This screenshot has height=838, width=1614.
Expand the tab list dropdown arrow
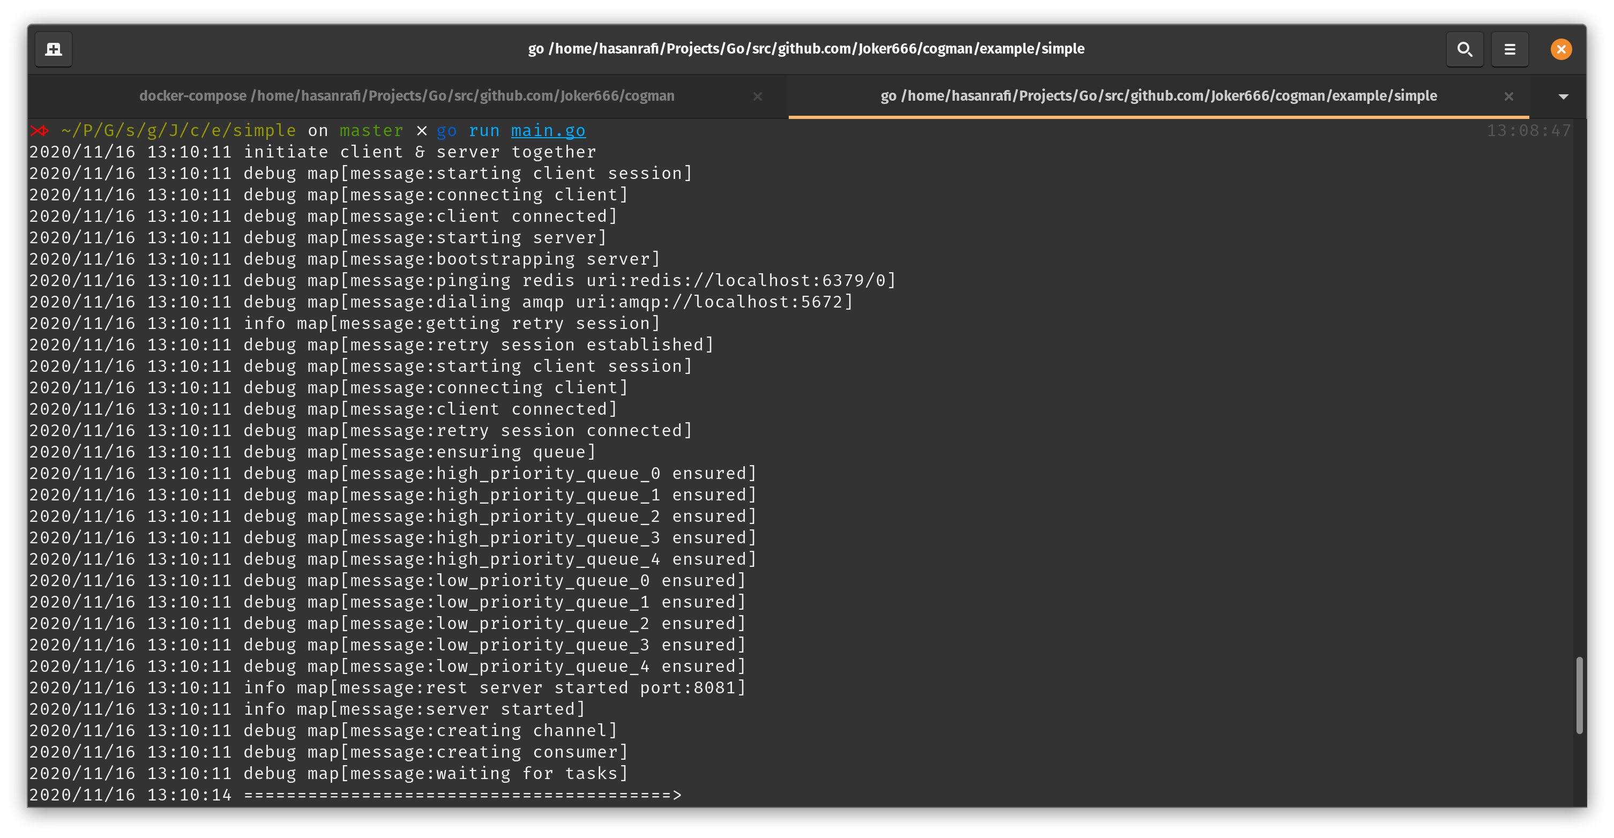(1563, 96)
